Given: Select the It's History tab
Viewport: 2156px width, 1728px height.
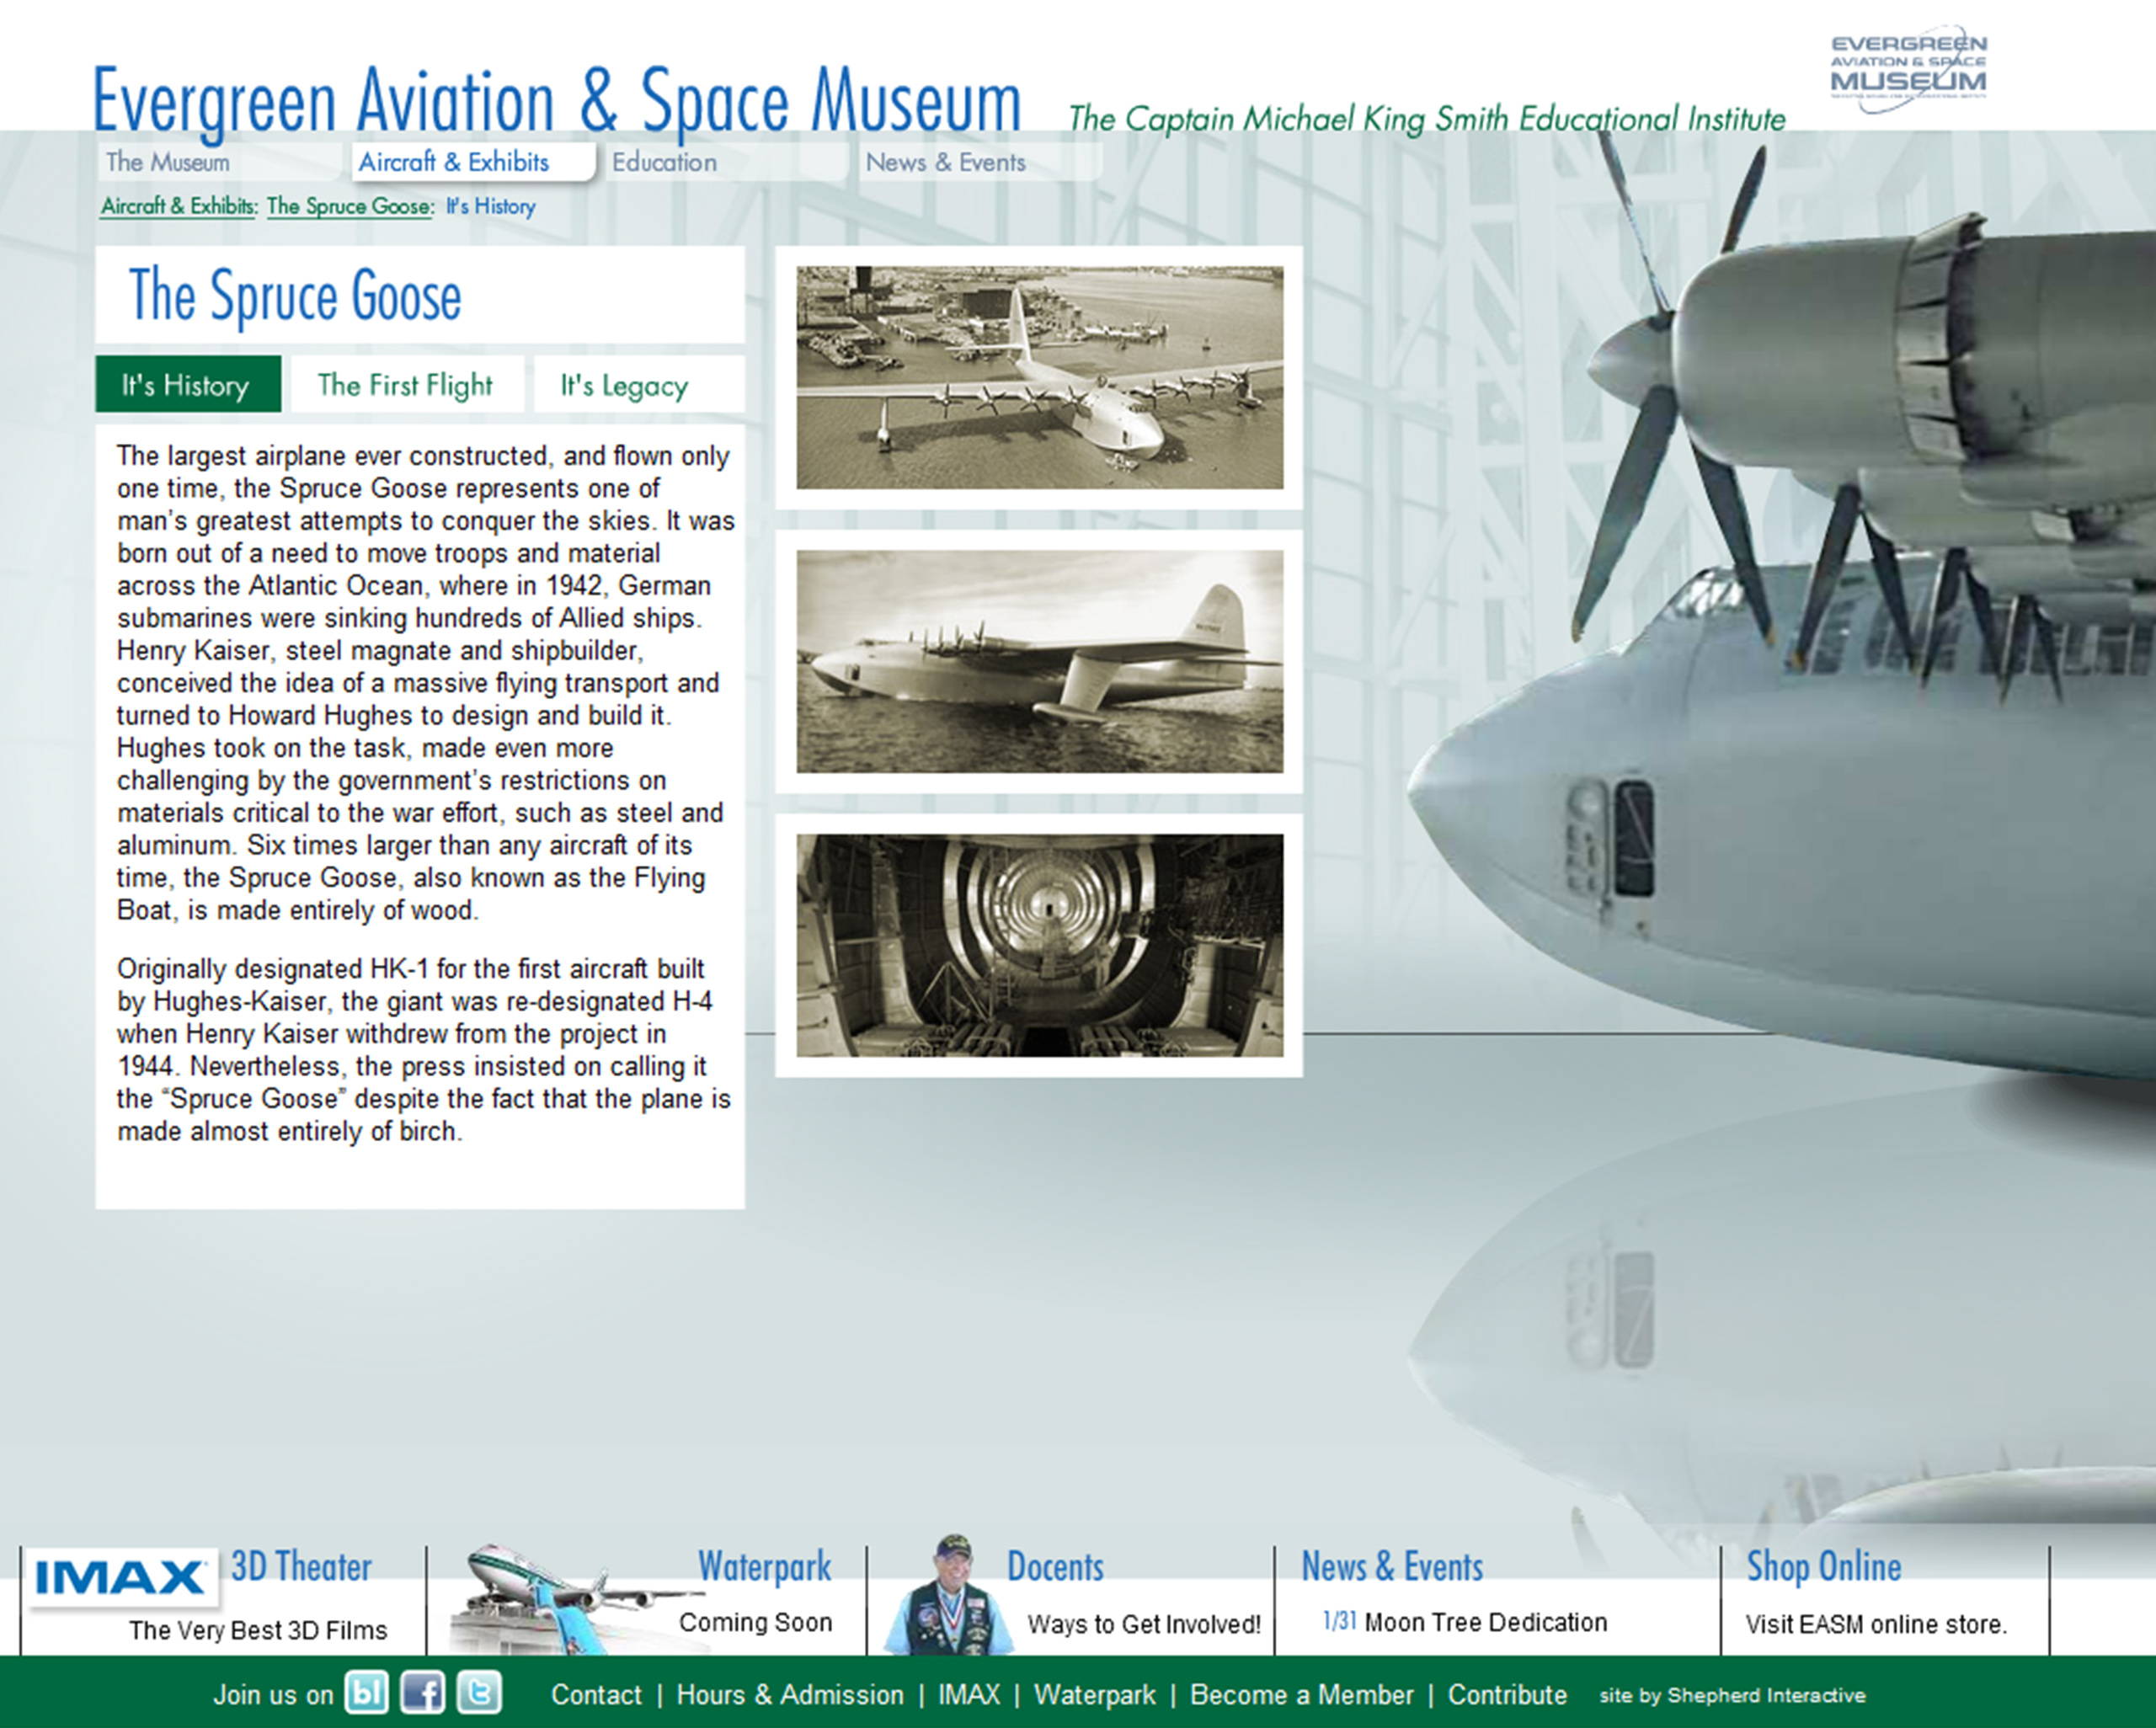Looking at the screenshot, I should tap(186, 385).
